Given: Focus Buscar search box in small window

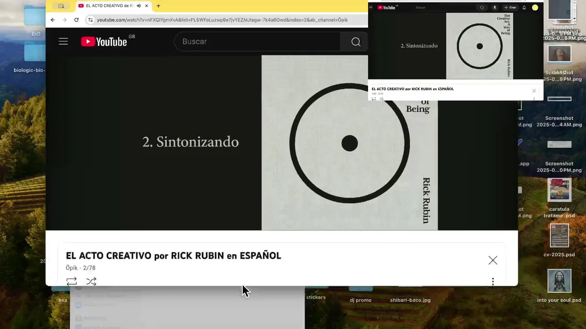Looking at the screenshot, I should [444, 7].
